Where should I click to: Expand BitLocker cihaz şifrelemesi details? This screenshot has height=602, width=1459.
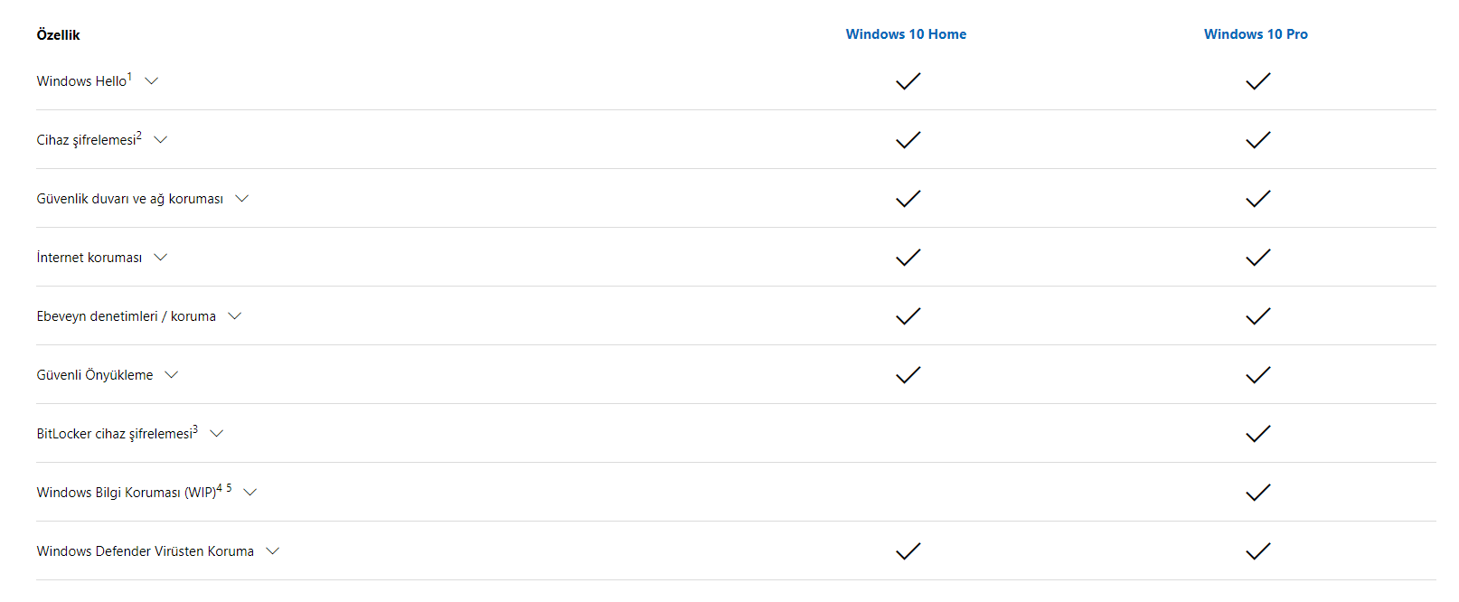tap(217, 434)
